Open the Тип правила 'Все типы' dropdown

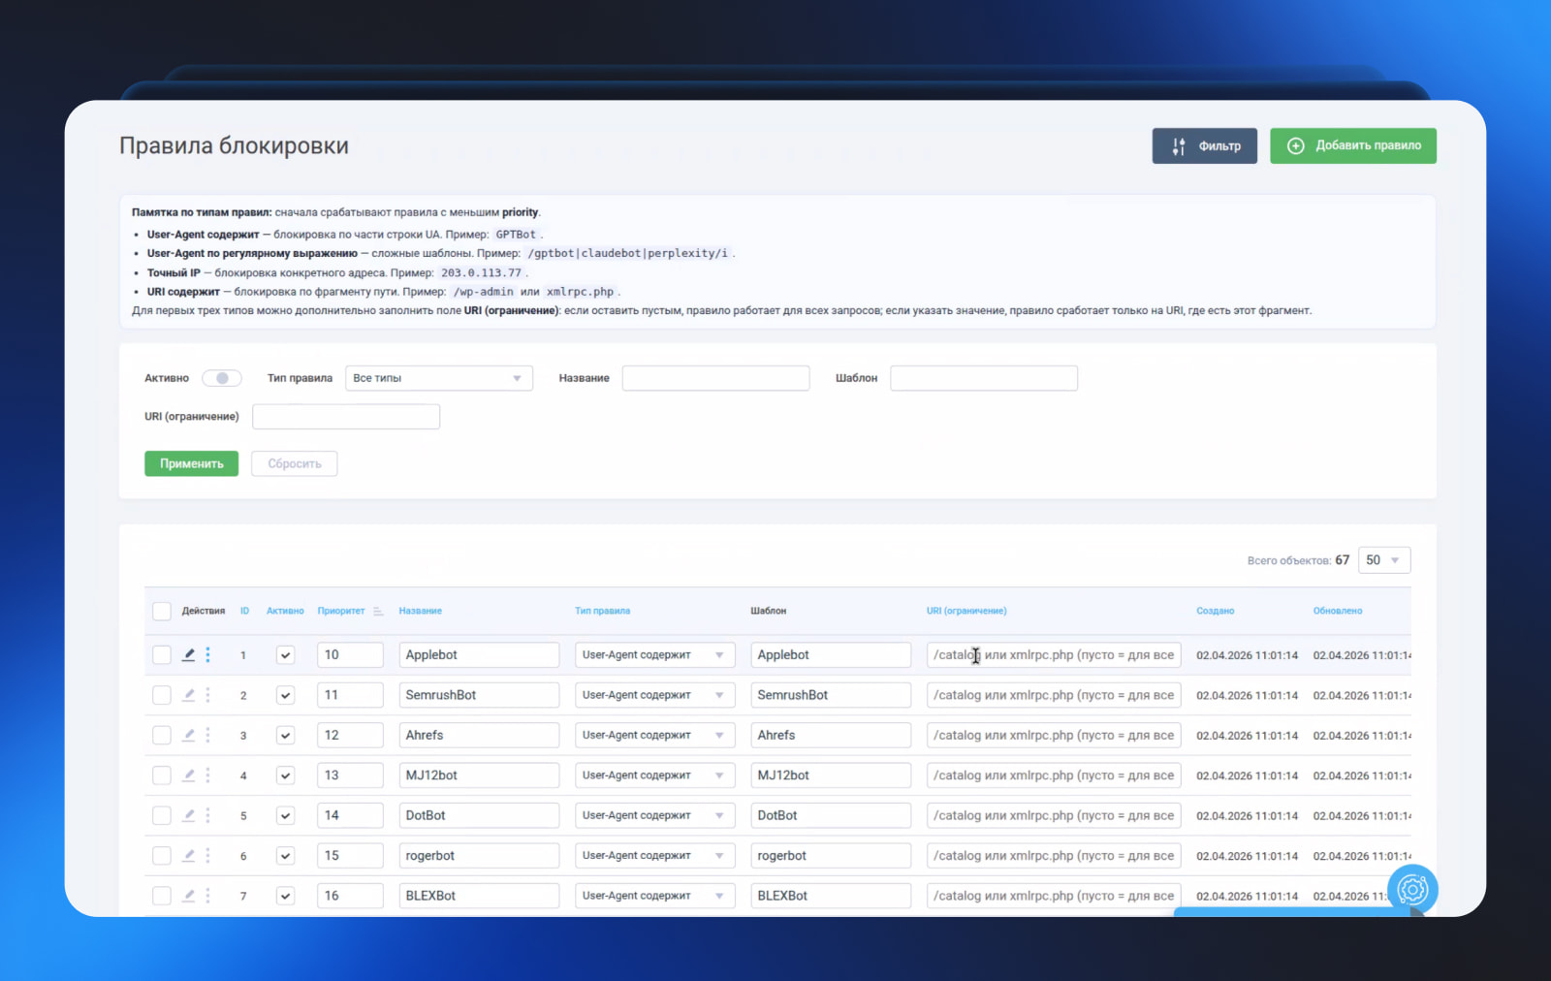(439, 378)
